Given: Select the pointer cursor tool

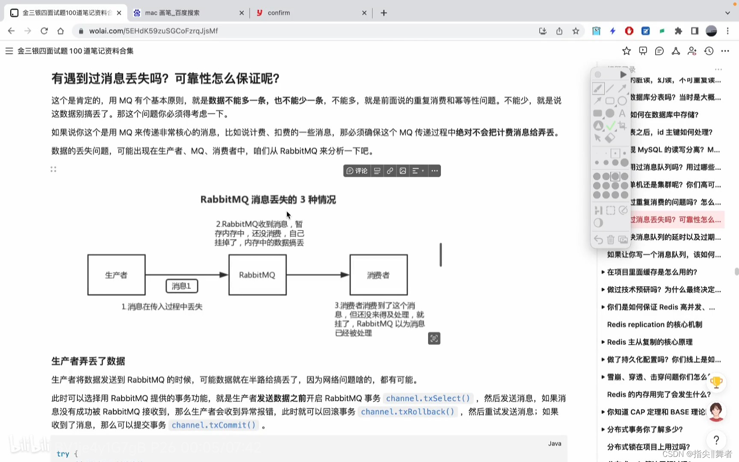Looking at the screenshot, I should pos(598,138).
